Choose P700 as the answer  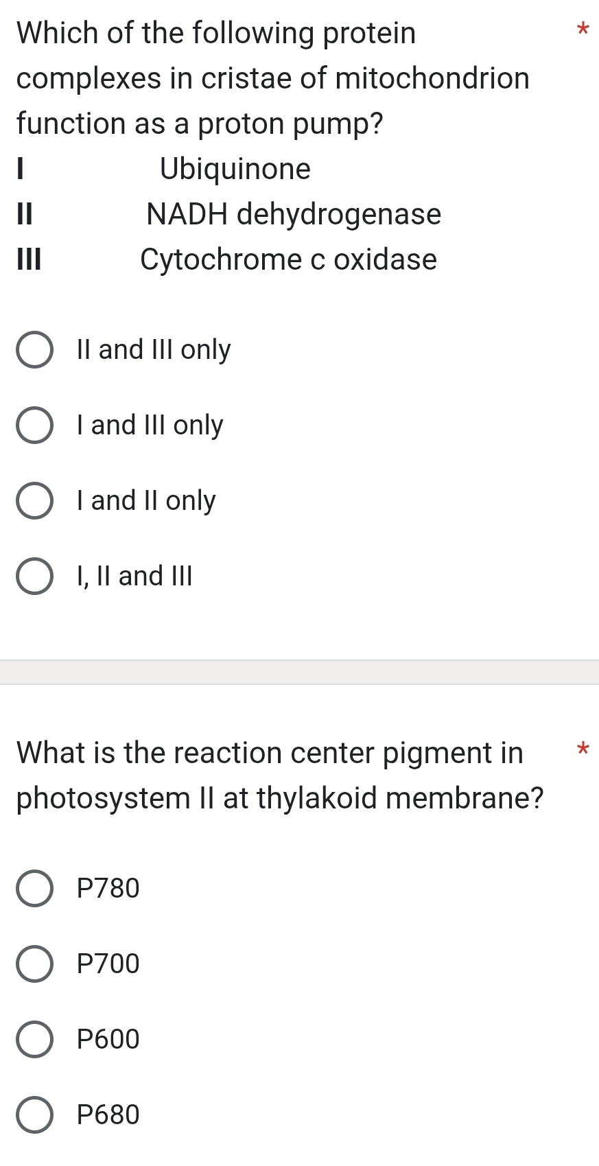107,964
